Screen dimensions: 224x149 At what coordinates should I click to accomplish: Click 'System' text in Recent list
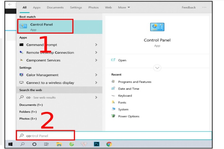coord(123,109)
